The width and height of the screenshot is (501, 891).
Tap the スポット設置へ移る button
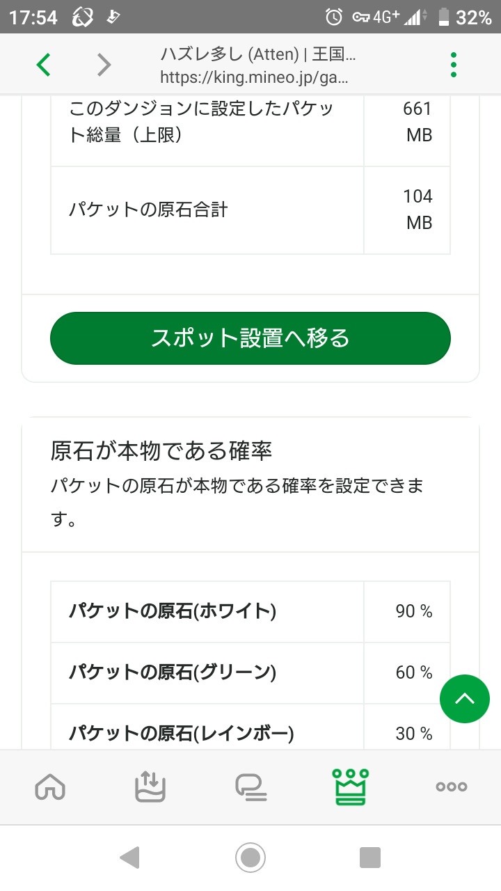click(250, 338)
